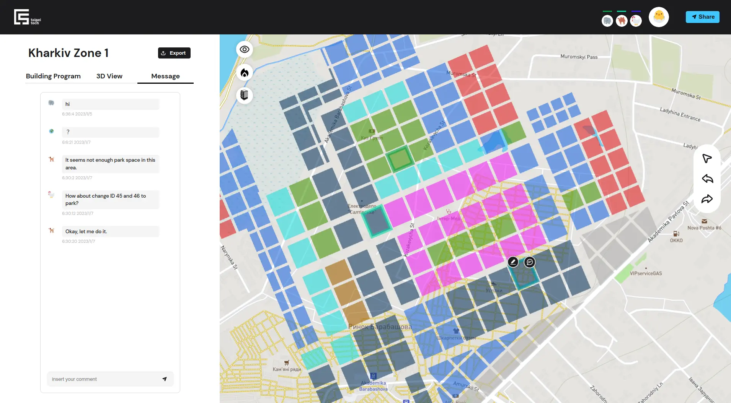This screenshot has height=403, width=731.
Task: Toggle the eye visibility button on map
Action: (244, 49)
